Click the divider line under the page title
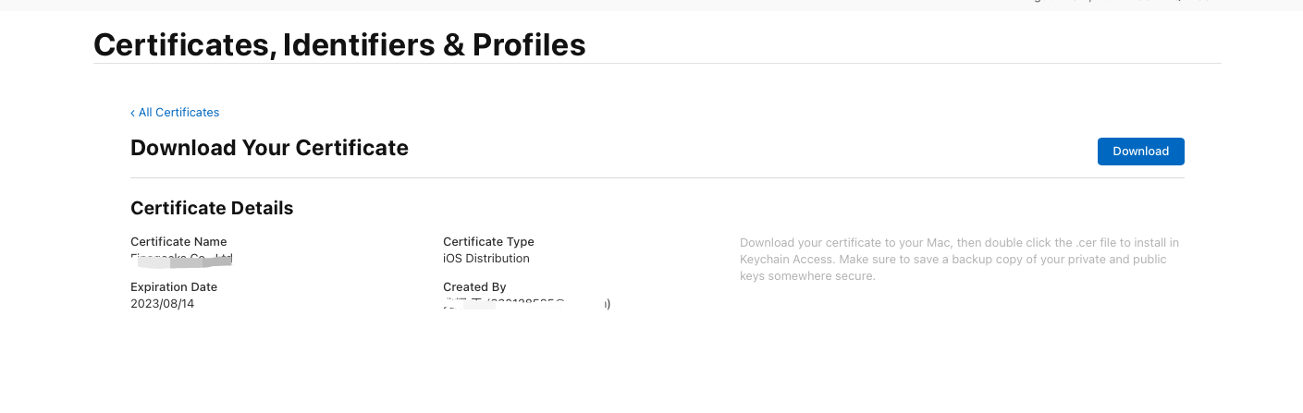The height and width of the screenshot is (413, 1303). click(x=657, y=64)
